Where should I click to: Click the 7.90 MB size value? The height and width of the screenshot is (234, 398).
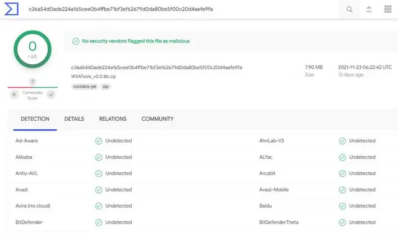(314, 67)
